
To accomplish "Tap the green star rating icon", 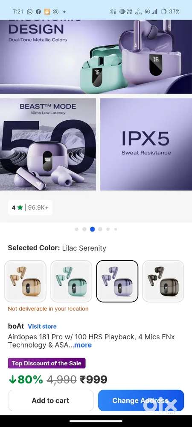I will pos(20,208).
